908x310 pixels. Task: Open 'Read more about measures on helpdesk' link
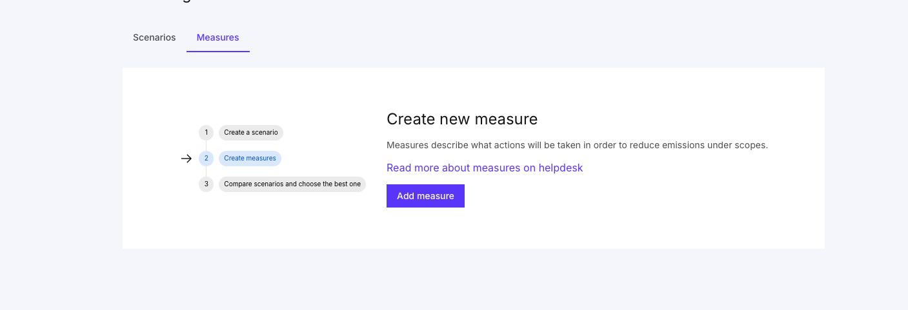[484, 168]
